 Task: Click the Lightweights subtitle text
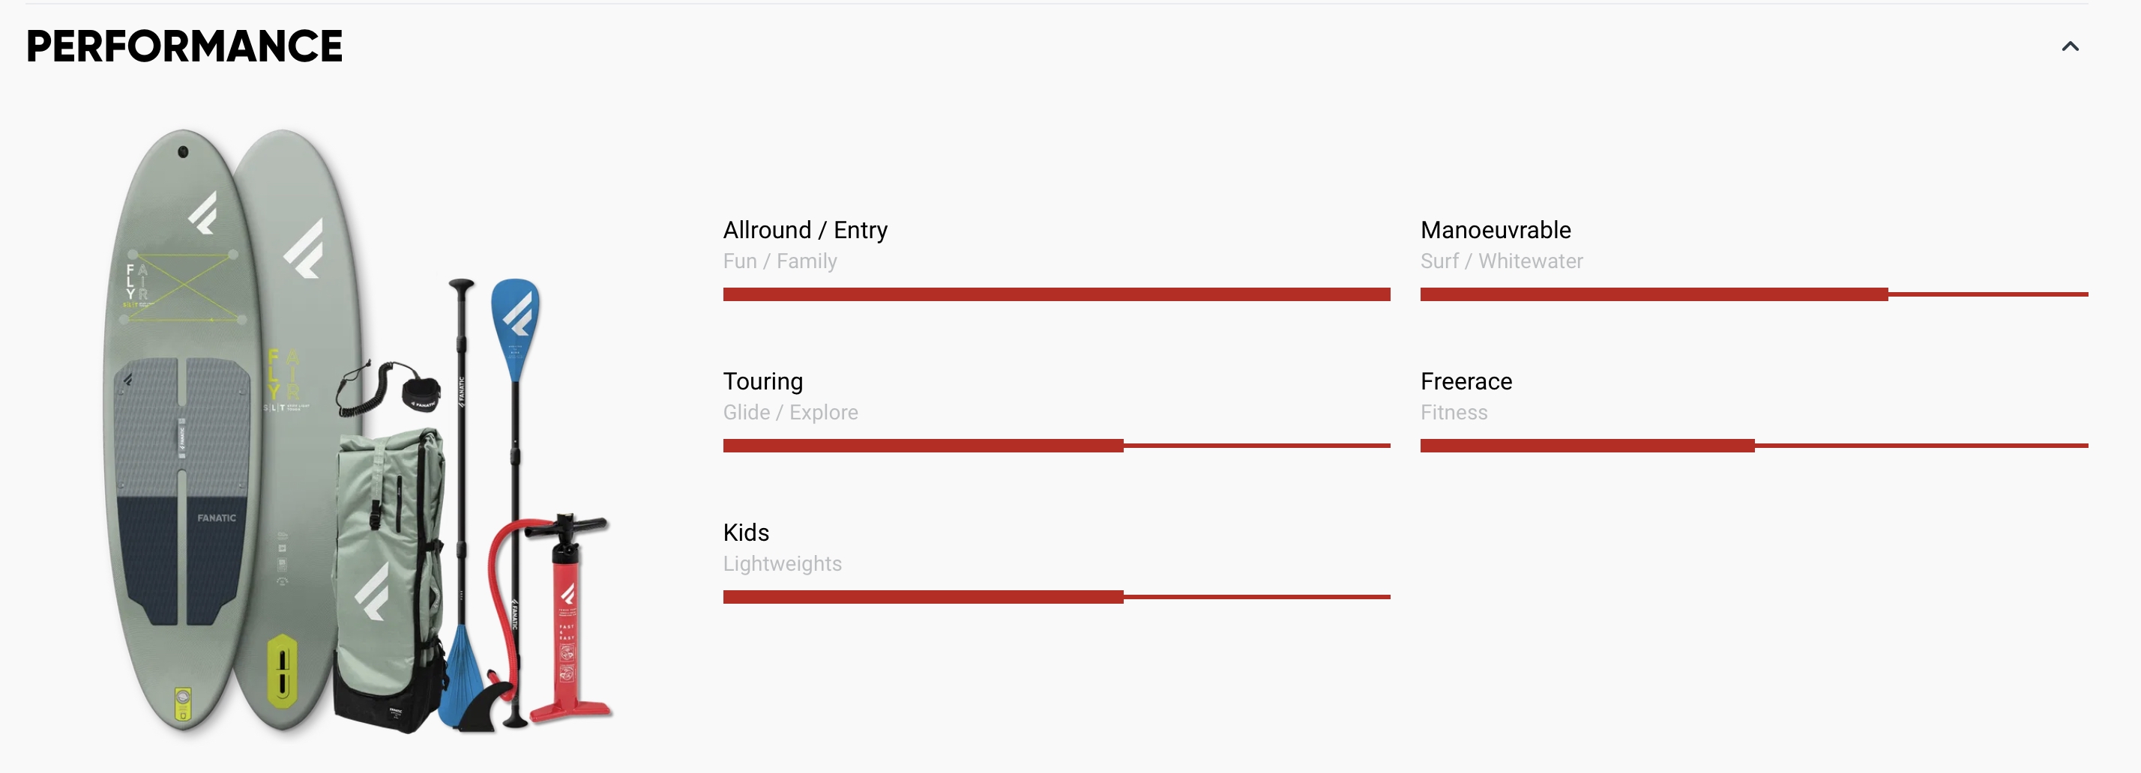point(782,564)
